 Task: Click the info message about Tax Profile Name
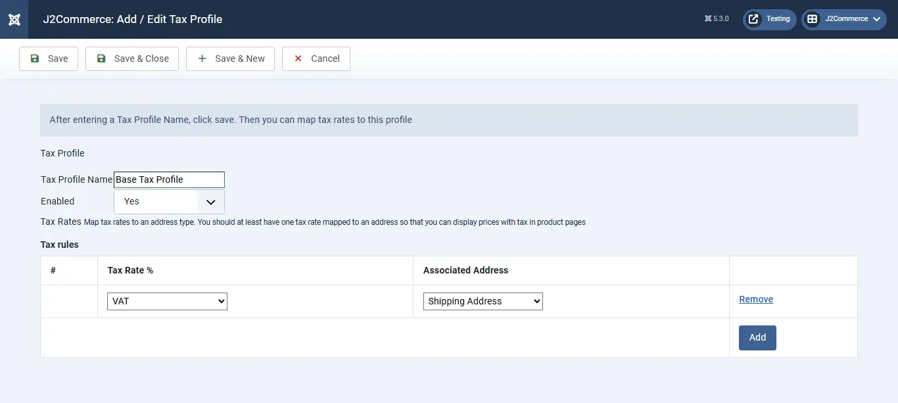(449, 120)
